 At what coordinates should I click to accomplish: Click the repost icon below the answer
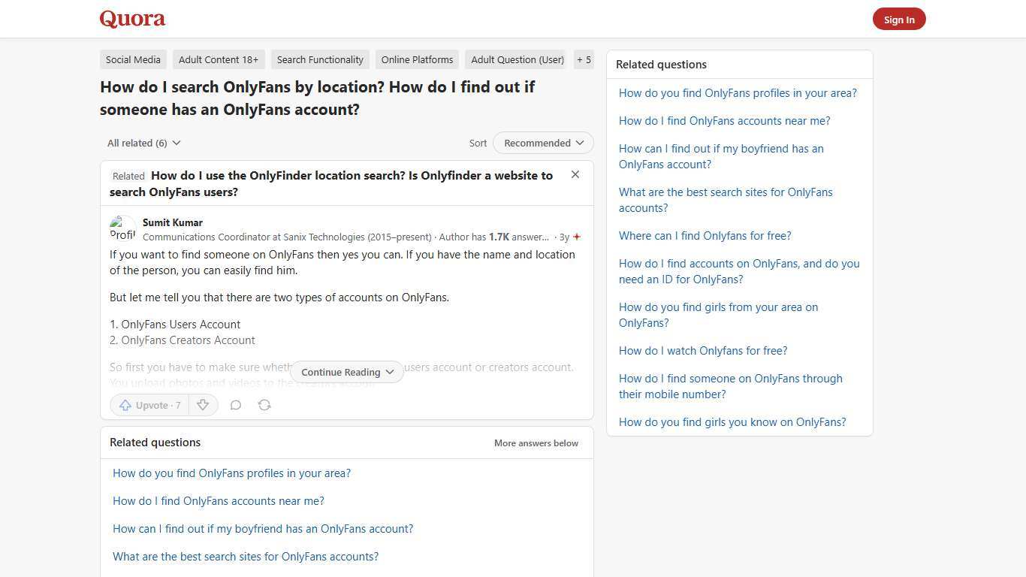coord(264,405)
